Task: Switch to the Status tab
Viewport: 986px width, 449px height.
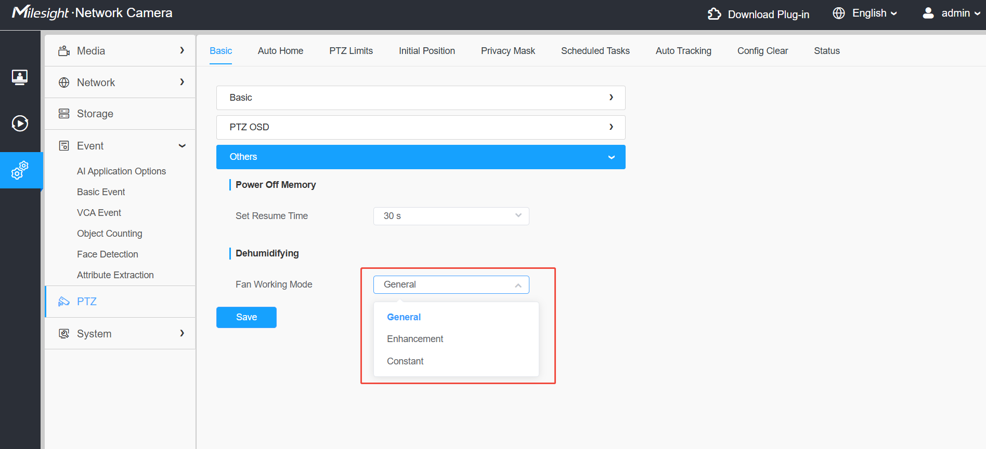Action: (827, 51)
